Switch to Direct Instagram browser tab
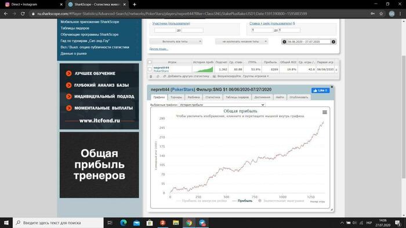The image size is (406, 228). (33, 5)
